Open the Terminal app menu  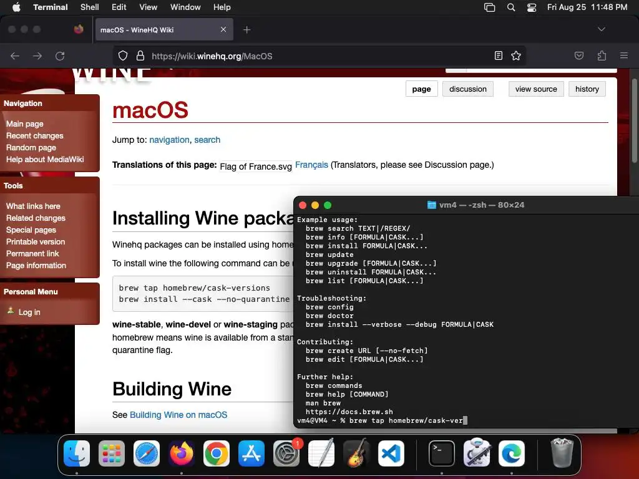pos(51,7)
